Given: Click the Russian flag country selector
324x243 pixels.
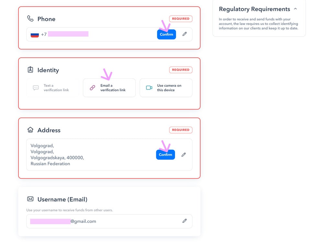Looking at the screenshot, I should coord(35,35).
